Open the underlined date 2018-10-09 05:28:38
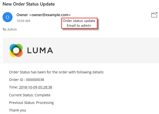 pos(36,87)
